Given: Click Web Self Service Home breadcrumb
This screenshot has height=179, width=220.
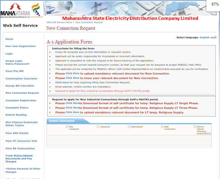Looking at the screenshot, I should (x=59, y=22).
